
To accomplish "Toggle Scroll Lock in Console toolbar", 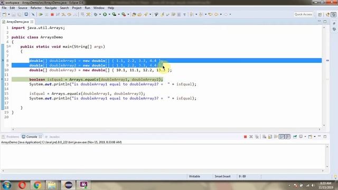I will coord(270,137).
